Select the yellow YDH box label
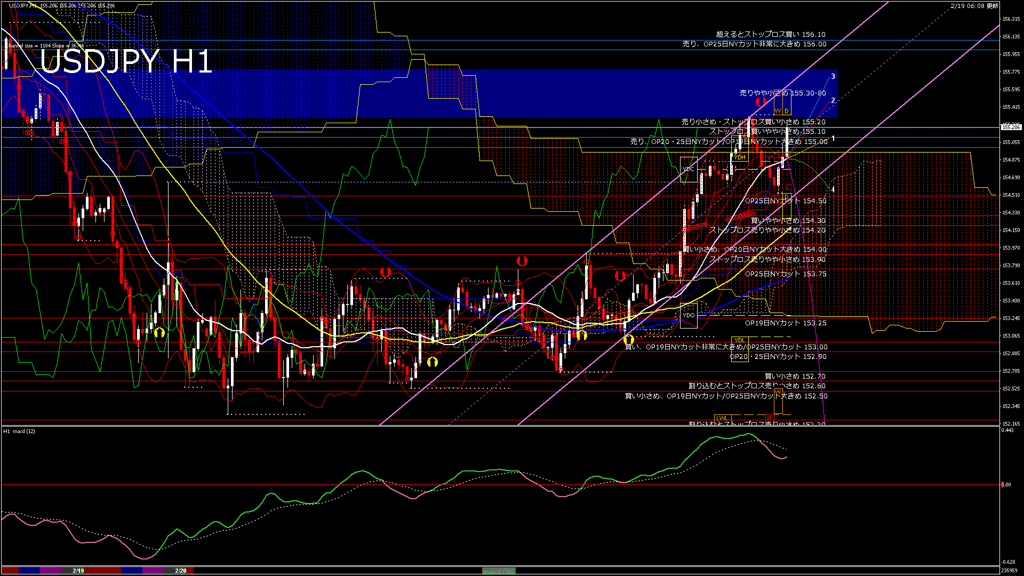1024x576 pixels. pos(740,157)
